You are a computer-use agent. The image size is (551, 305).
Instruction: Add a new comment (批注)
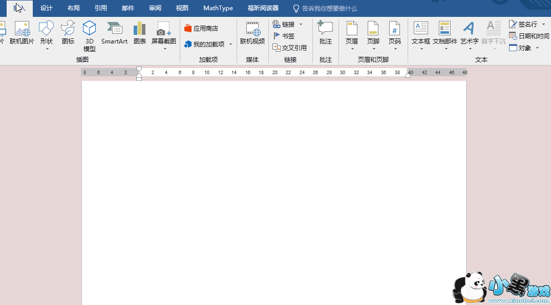pos(325,33)
